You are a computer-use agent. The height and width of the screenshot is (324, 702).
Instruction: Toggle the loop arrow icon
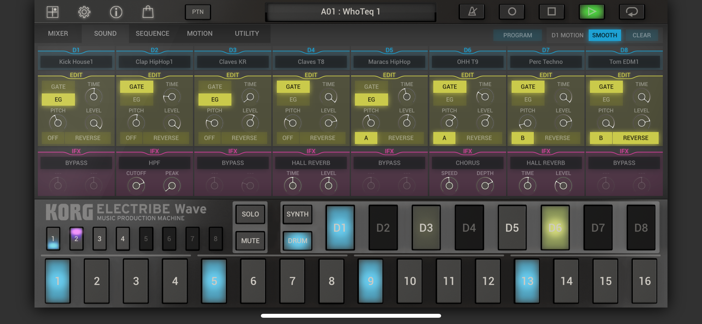tap(631, 12)
